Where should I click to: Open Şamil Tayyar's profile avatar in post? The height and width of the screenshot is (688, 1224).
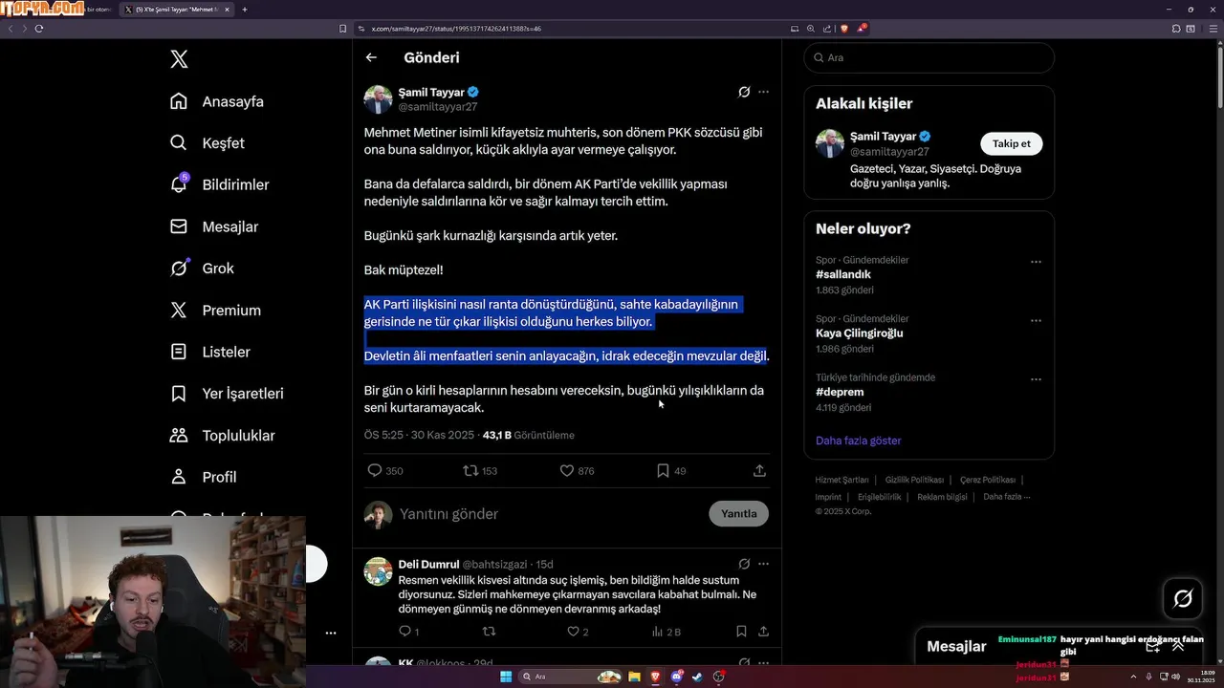point(378,99)
